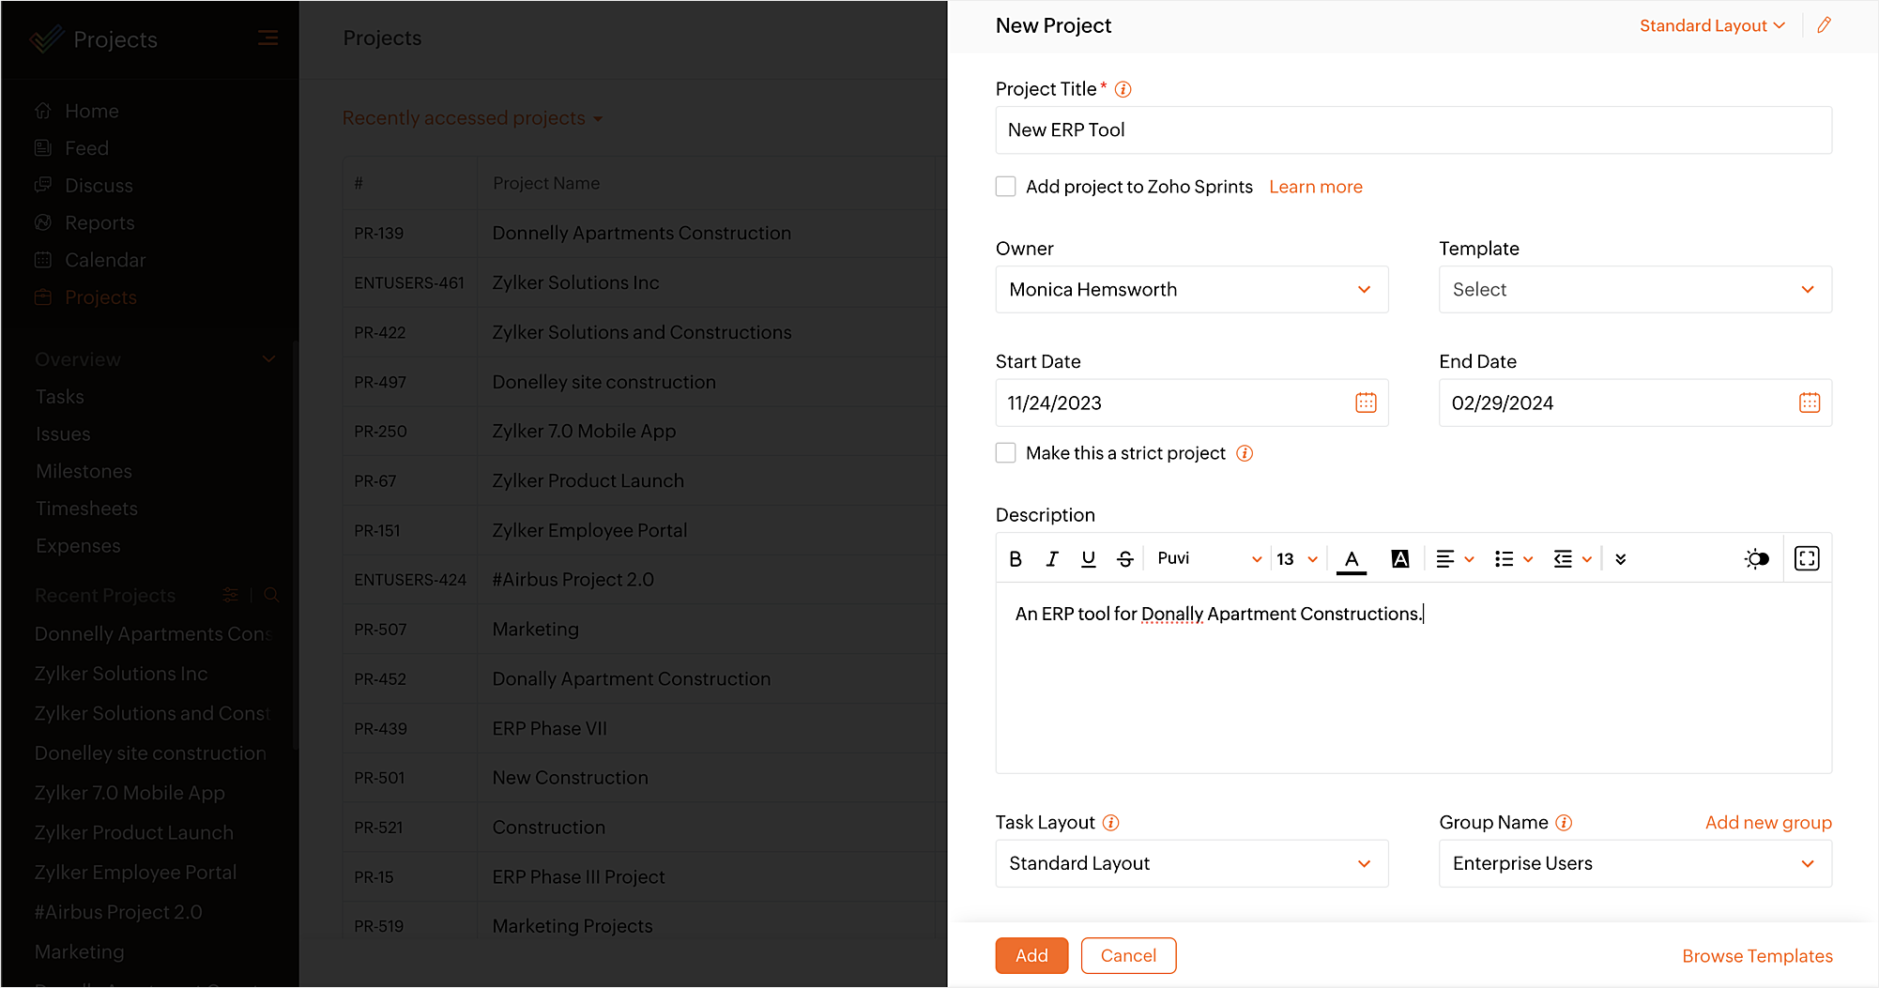Click the Feed icon in the sidebar
Image resolution: width=1879 pixels, height=988 pixels.
(x=43, y=148)
